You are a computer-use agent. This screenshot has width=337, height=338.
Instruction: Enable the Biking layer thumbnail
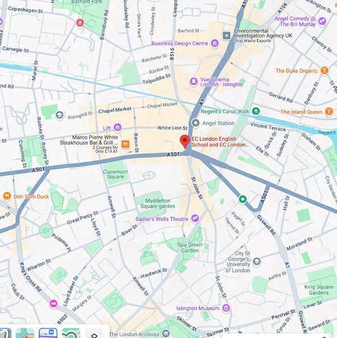click(x=71, y=334)
